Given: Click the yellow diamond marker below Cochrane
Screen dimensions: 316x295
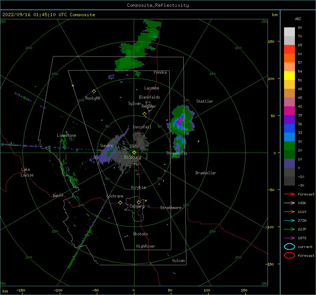Looking at the screenshot, I should (x=120, y=202).
